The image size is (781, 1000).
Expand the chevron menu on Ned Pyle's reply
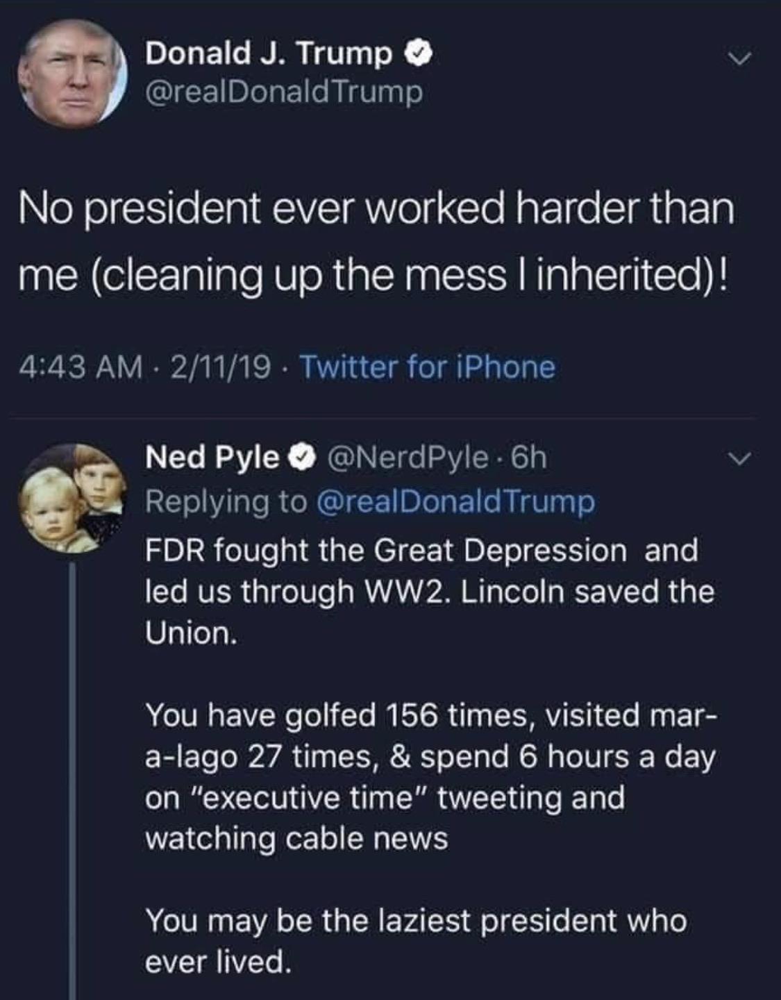pyautogui.click(x=740, y=458)
